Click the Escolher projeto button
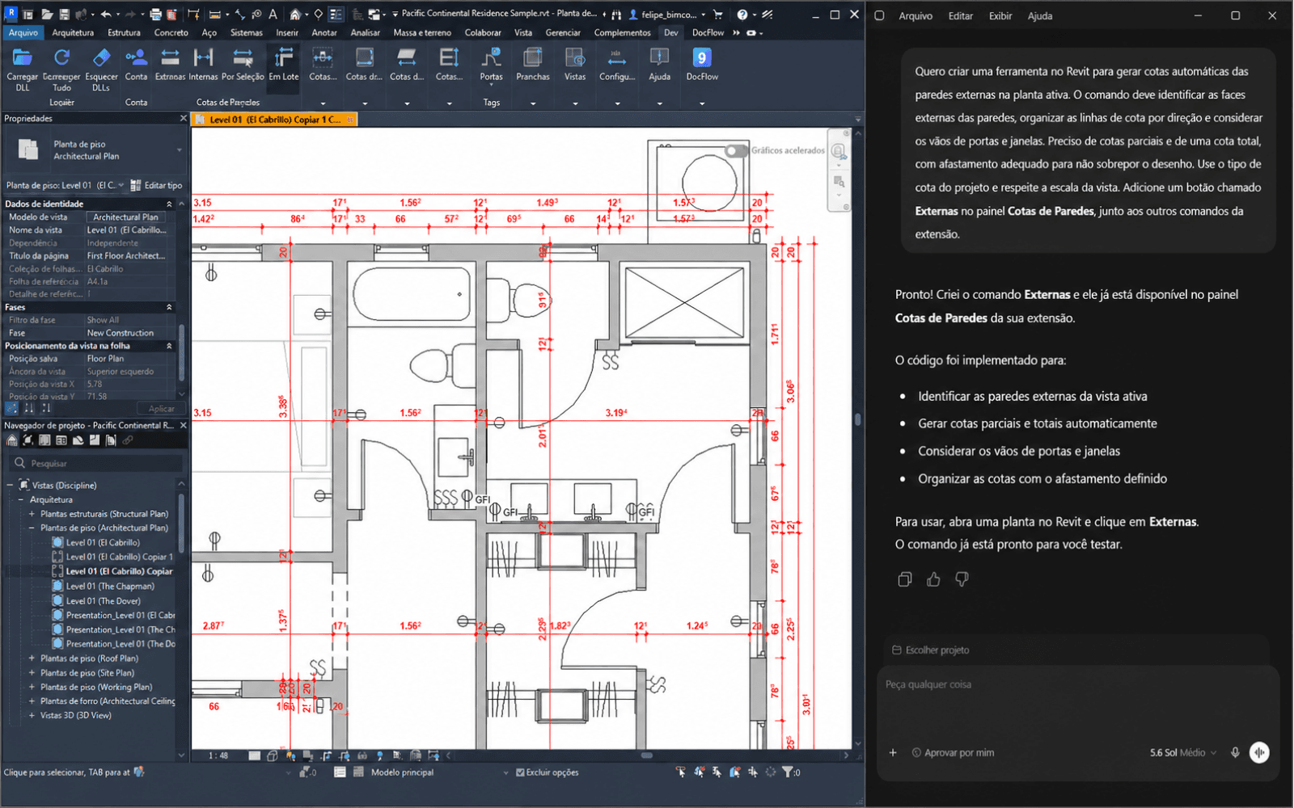Image resolution: width=1294 pixels, height=808 pixels. [x=931, y=650]
